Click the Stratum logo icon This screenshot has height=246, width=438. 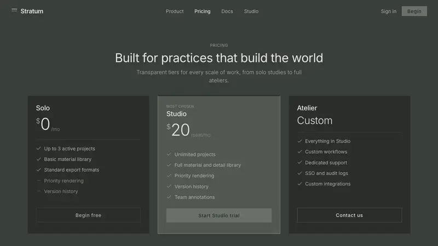tap(14, 10)
